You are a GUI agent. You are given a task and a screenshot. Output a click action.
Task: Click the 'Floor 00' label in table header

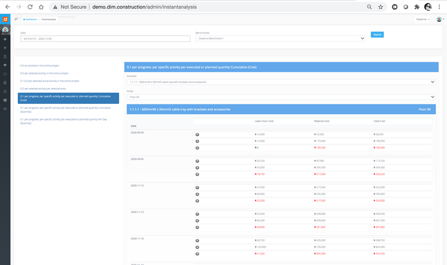click(425, 109)
